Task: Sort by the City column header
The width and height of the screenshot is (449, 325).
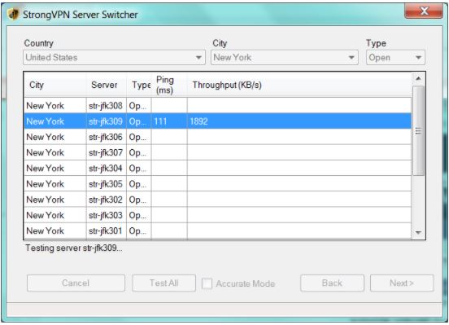Action: click(x=55, y=85)
